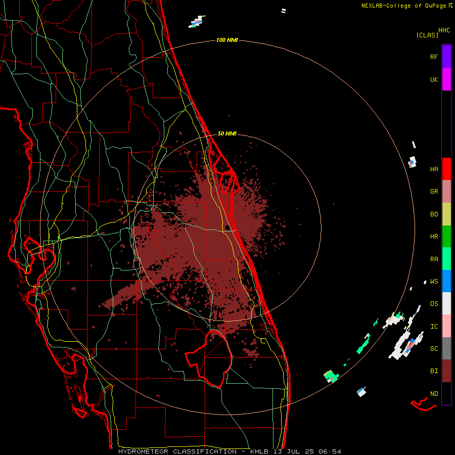The height and width of the screenshot is (455, 455).
Task: Click the RA legend label
Action: [434, 259]
